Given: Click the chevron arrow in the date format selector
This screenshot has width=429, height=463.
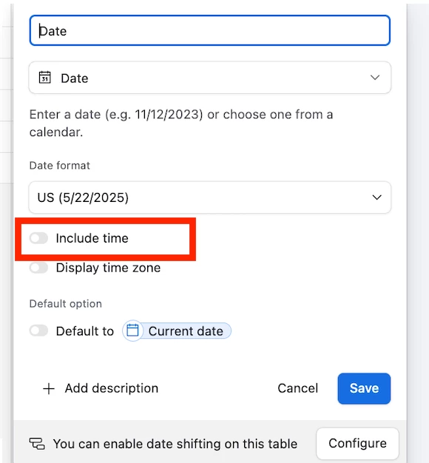Looking at the screenshot, I should pos(376,197).
